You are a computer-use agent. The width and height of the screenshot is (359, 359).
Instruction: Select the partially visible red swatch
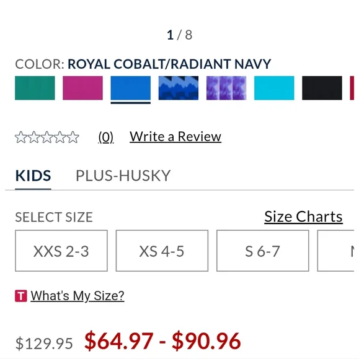pos(352,88)
